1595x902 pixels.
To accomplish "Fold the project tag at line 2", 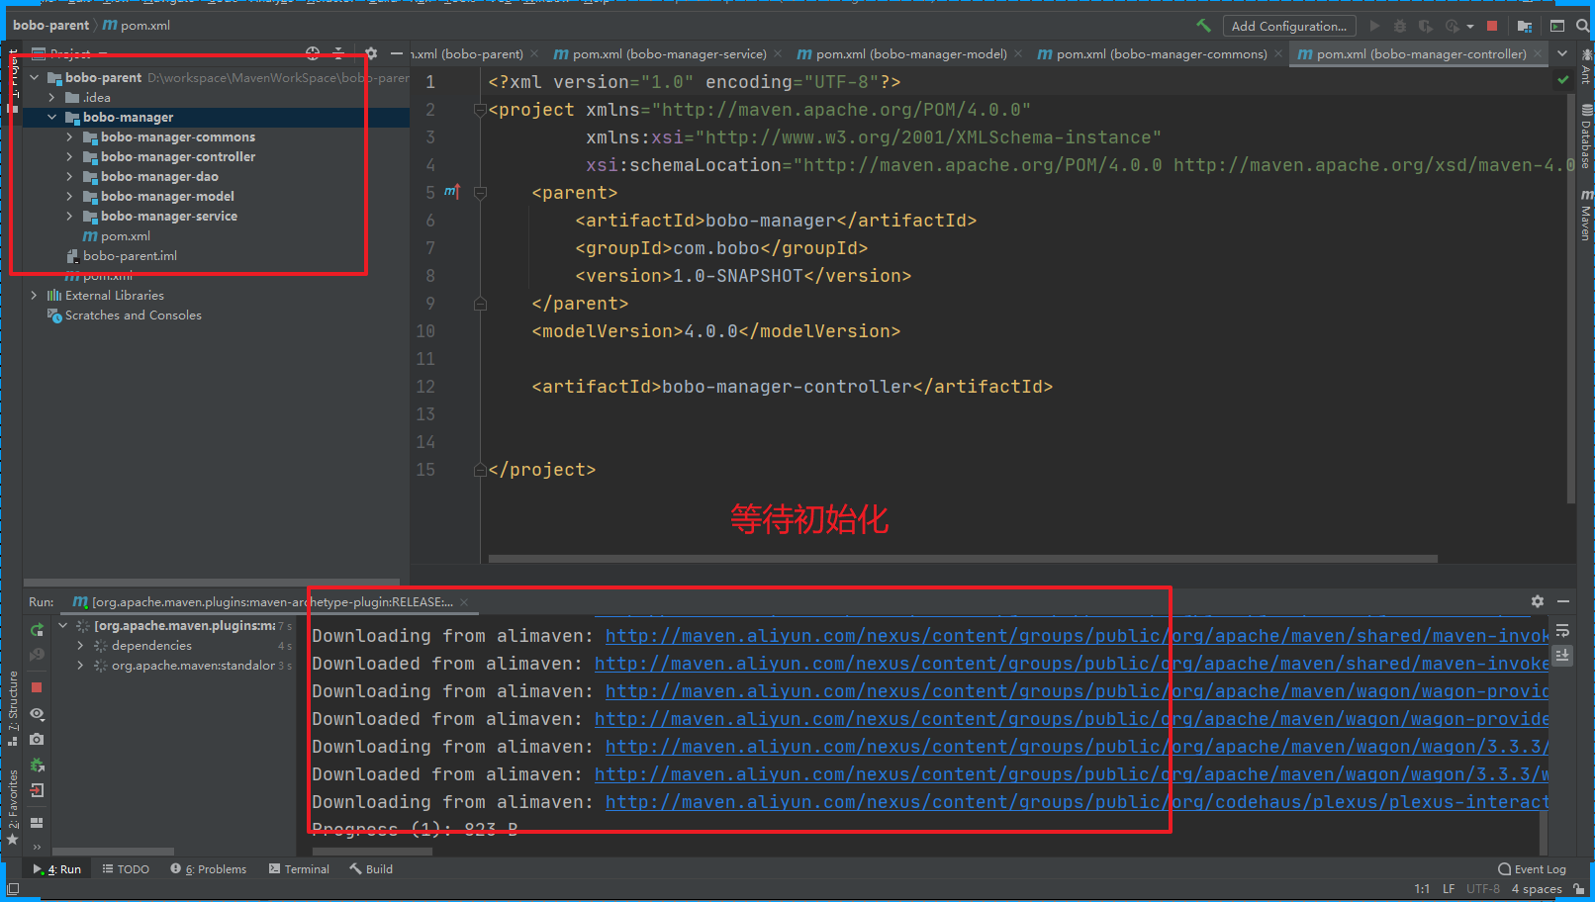I will tap(480, 110).
